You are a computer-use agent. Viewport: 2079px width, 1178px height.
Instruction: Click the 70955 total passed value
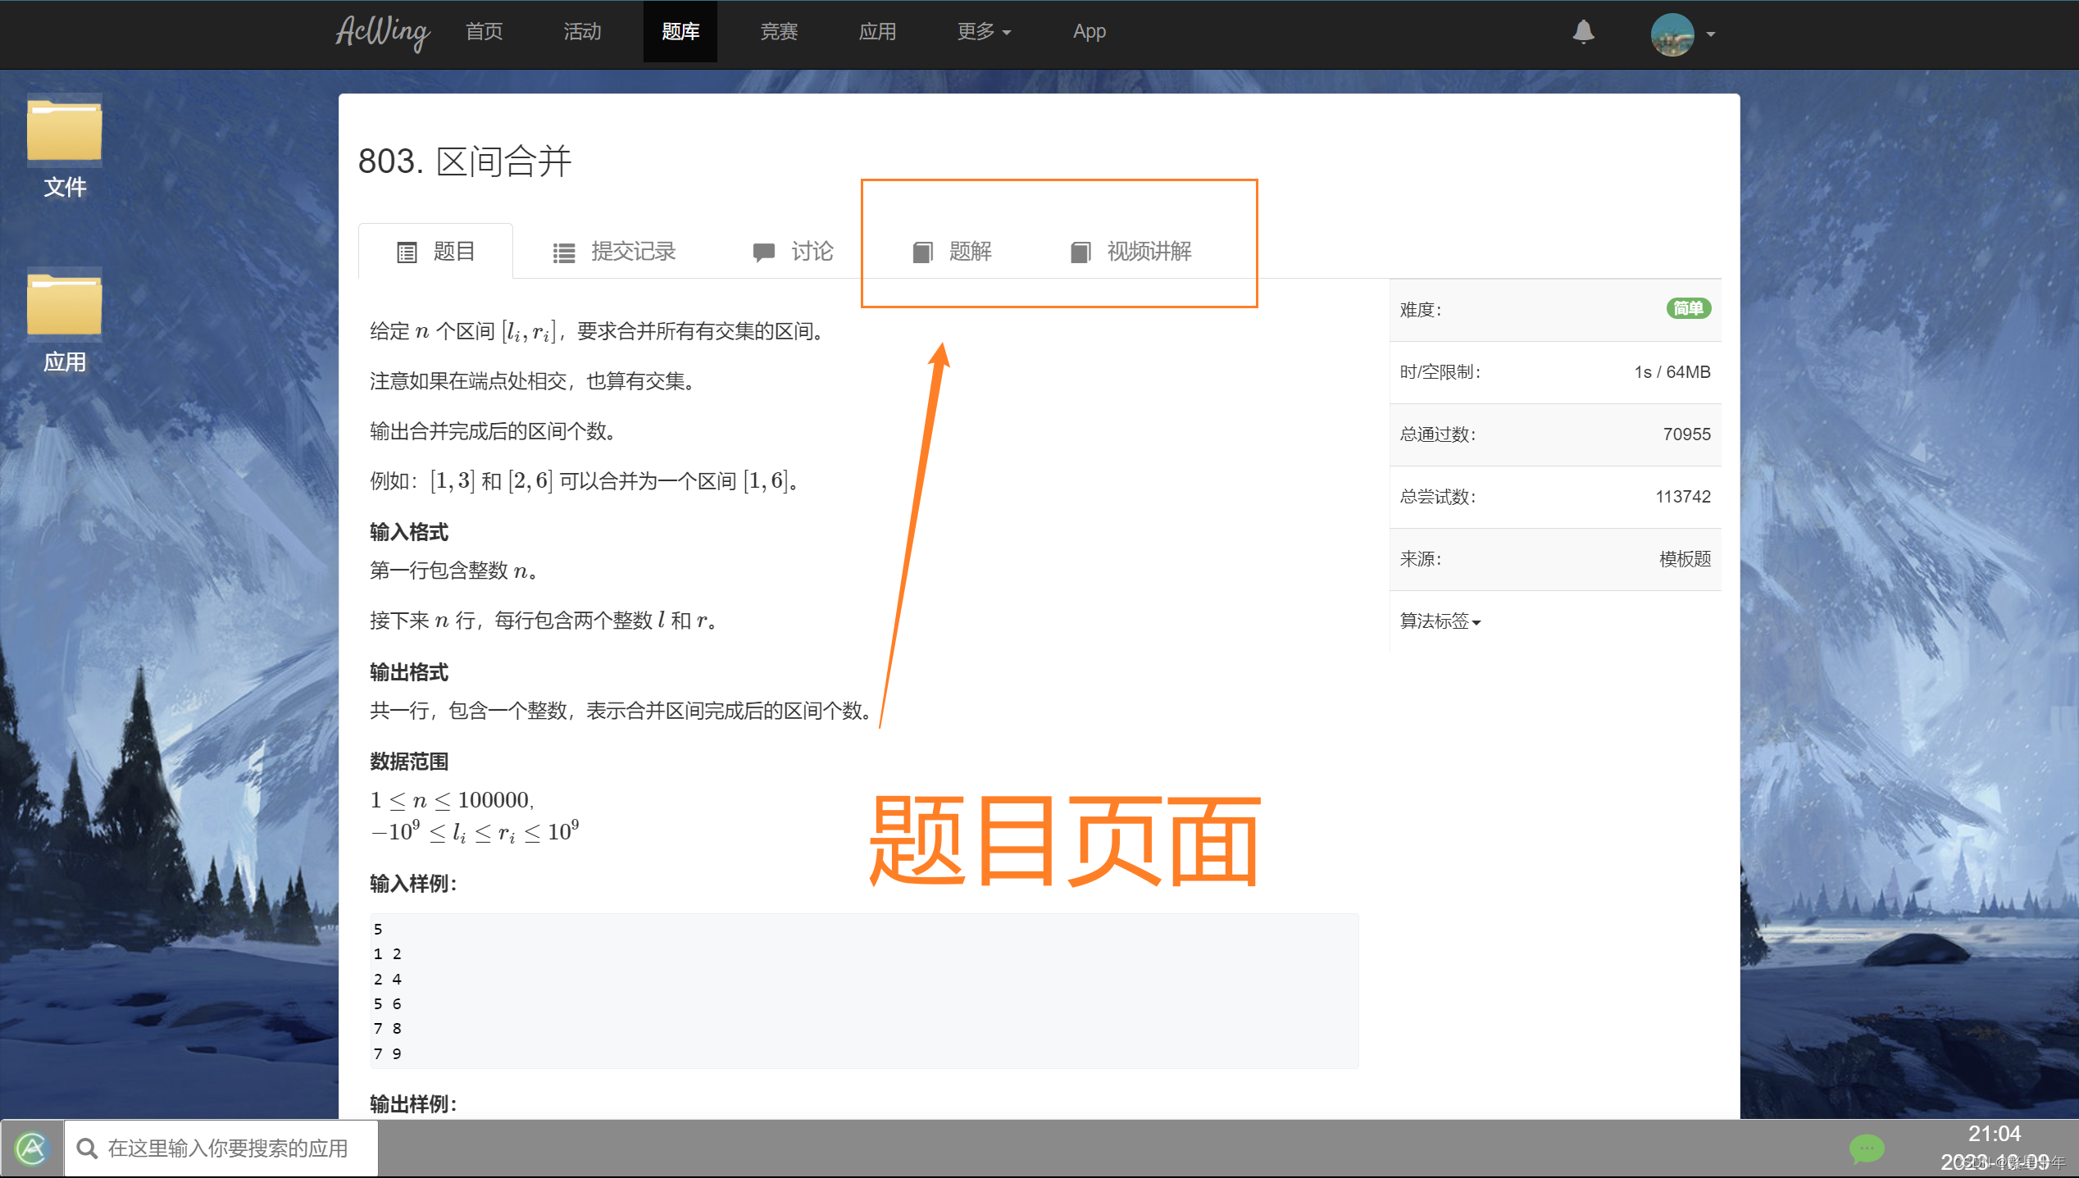(1686, 434)
